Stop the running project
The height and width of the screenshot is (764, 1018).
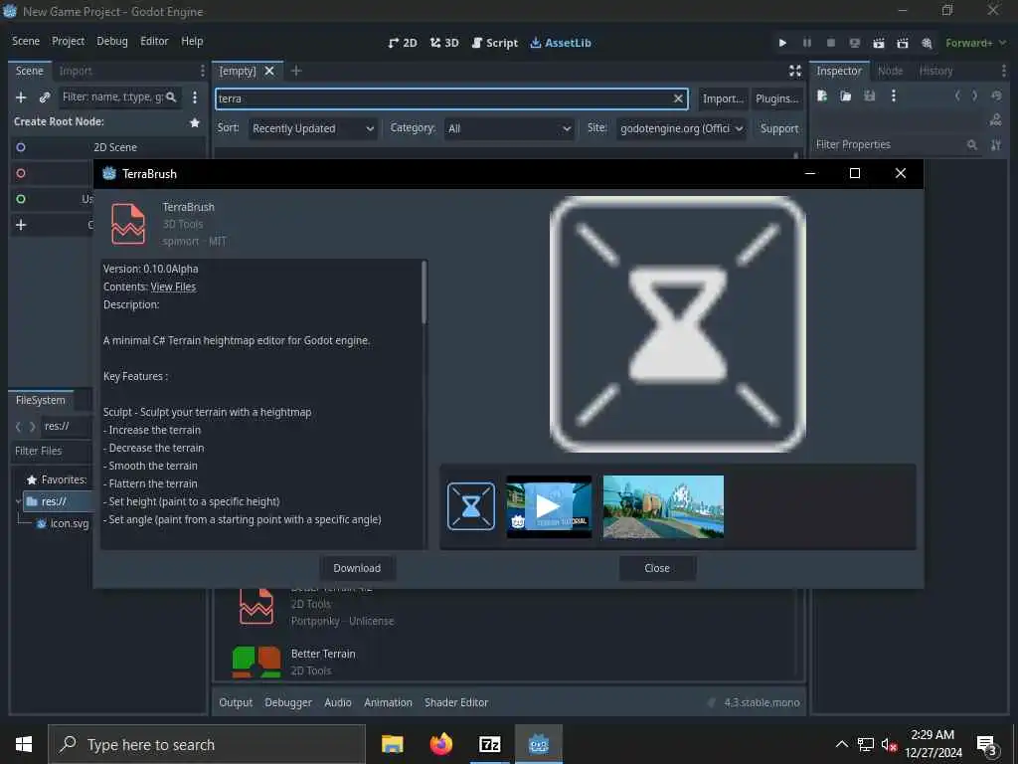point(830,43)
